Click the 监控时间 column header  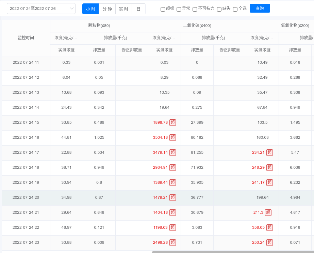(26, 38)
